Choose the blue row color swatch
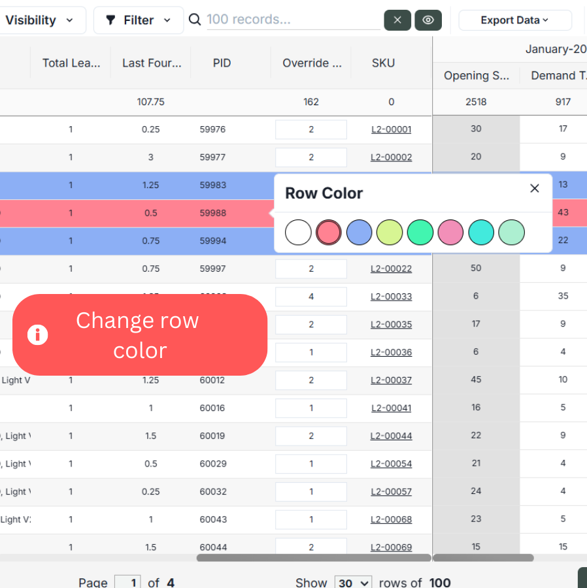587x588 pixels. click(359, 232)
